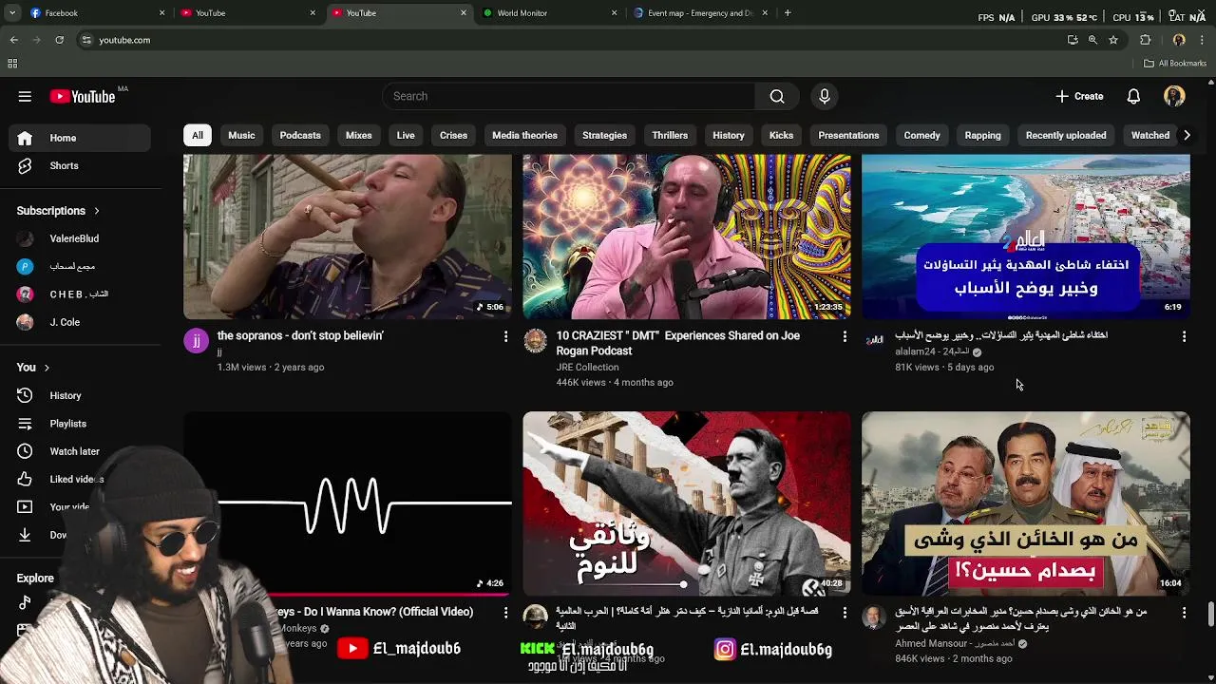This screenshot has width=1216, height=684.
Task: Open Playlists in sidebar
Action: click(80, 424)
